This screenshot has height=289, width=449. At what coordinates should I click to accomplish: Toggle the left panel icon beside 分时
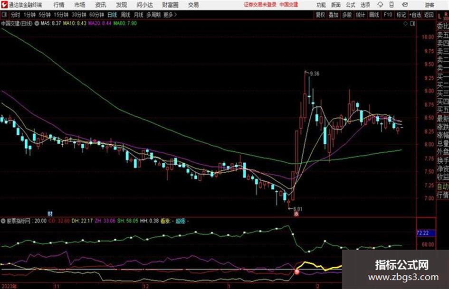pyautogui.click(x=4, y=15)
